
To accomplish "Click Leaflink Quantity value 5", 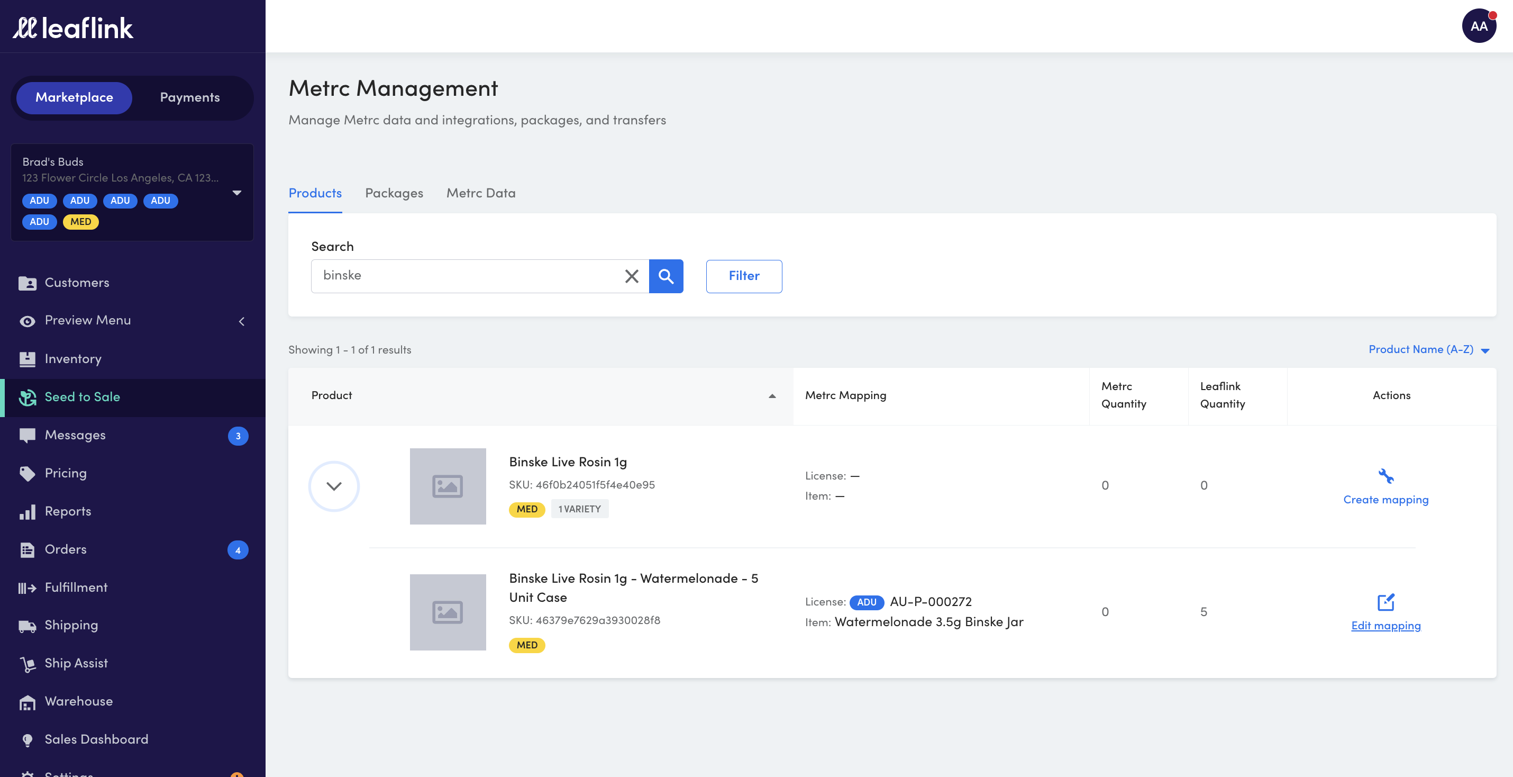I will pos(1204,612).
